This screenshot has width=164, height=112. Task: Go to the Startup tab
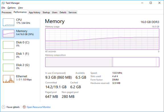[46, 12]
